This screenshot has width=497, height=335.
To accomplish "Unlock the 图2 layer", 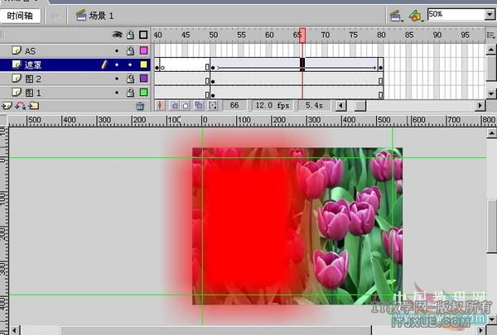I will click(130, 78).
